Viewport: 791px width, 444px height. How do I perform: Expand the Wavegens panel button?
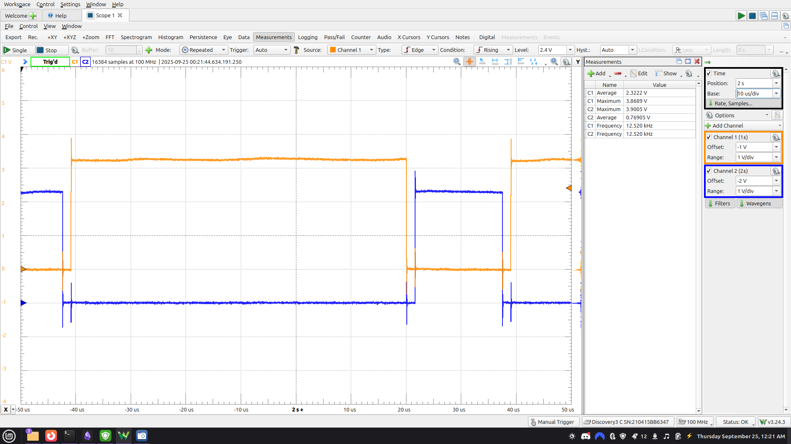[x=759, y=203]
